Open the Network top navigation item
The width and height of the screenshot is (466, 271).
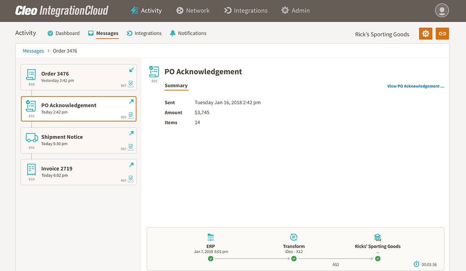coord(193,11)
